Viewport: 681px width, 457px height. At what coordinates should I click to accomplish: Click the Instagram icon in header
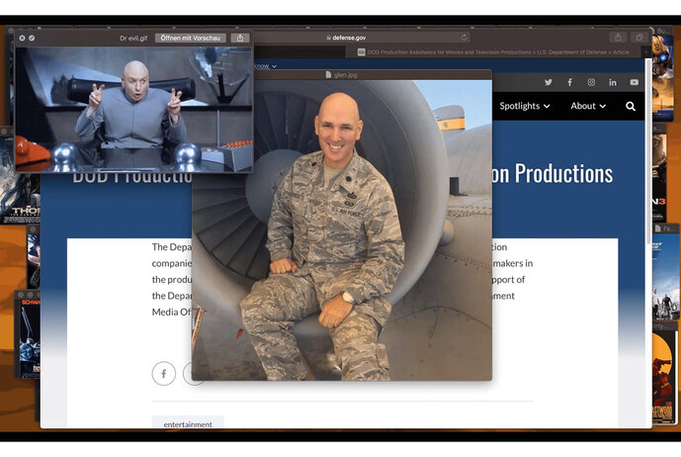(591, 82)
